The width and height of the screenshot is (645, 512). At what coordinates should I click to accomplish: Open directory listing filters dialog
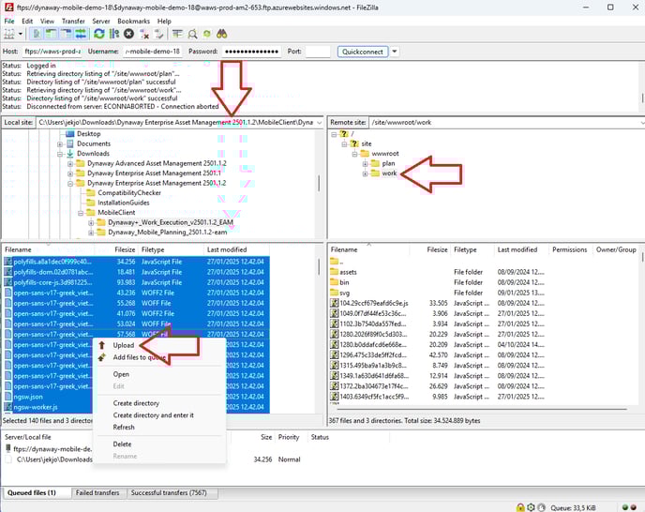coord(177,34)
